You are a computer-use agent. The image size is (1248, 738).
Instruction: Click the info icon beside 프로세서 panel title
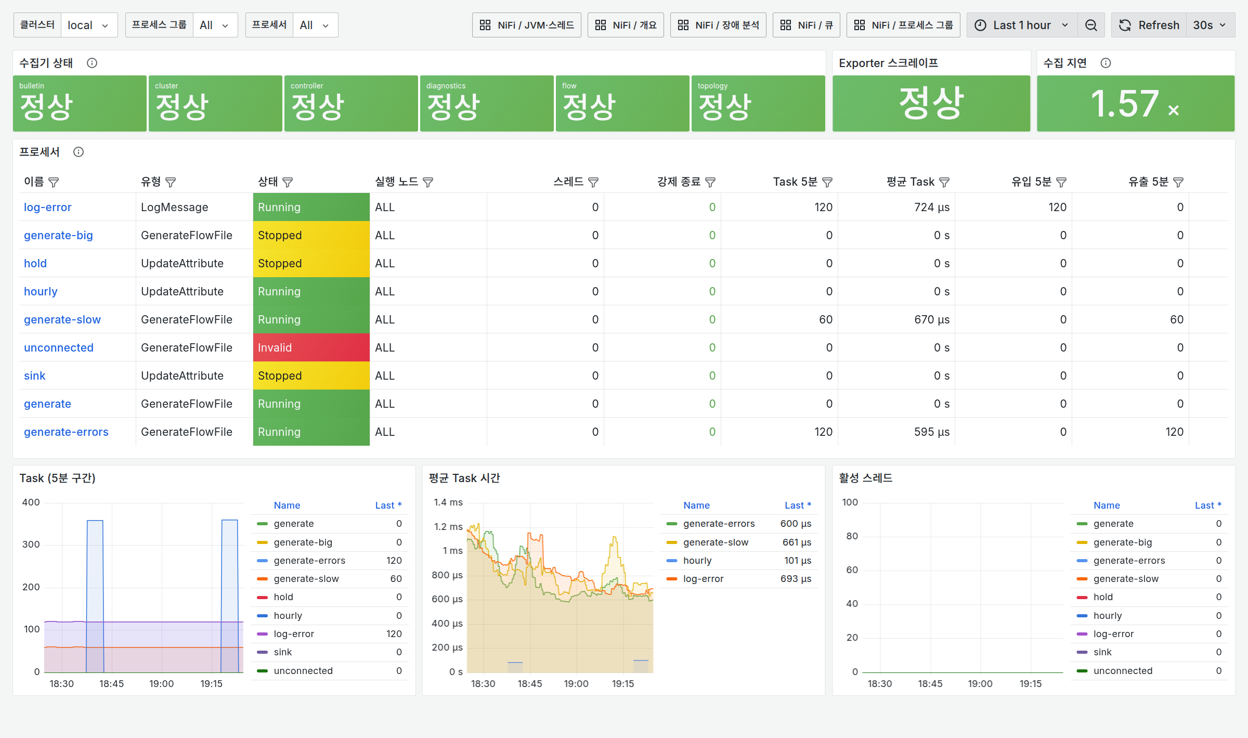click(79, 152)
